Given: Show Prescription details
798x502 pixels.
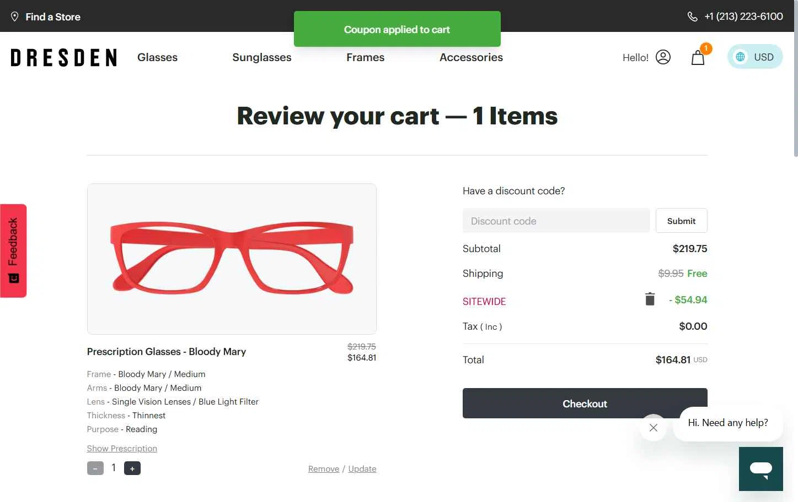Looking at the screenshot, I should click(x=122, y=449).
